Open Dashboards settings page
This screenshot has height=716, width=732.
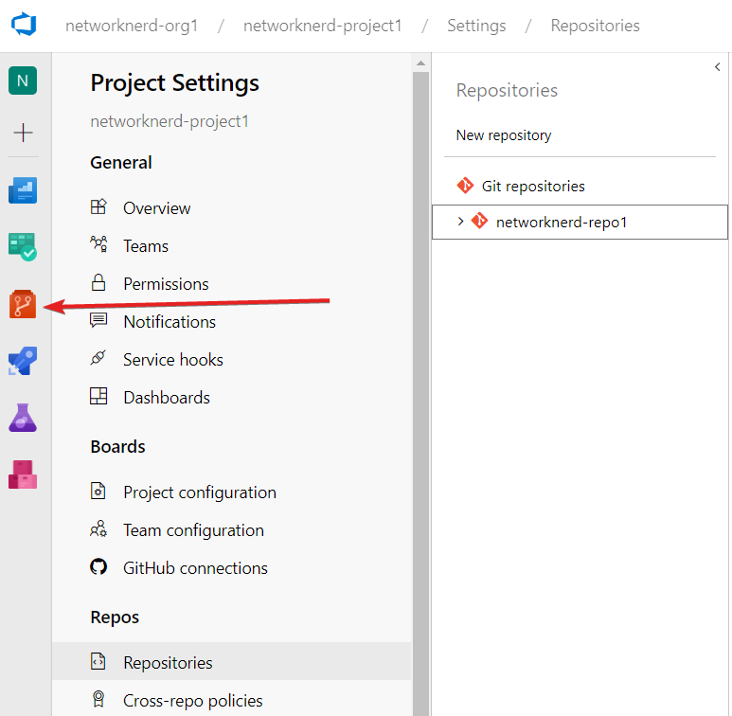tap(167, 398)
